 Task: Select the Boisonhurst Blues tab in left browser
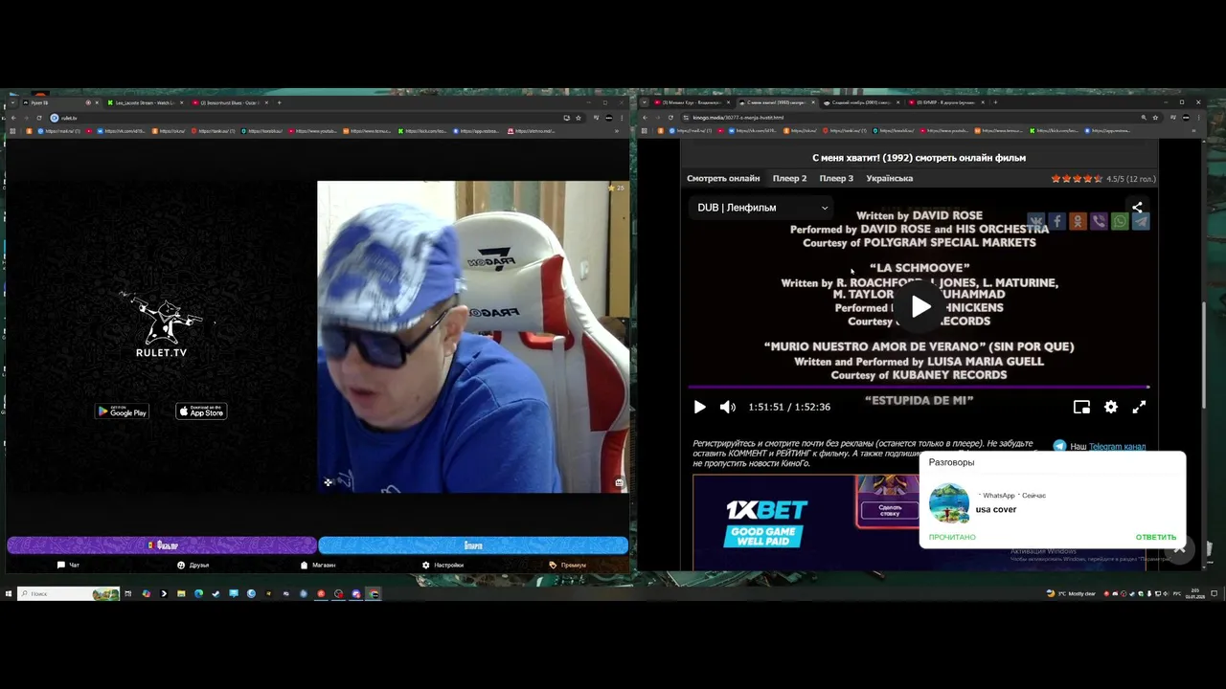228,102
